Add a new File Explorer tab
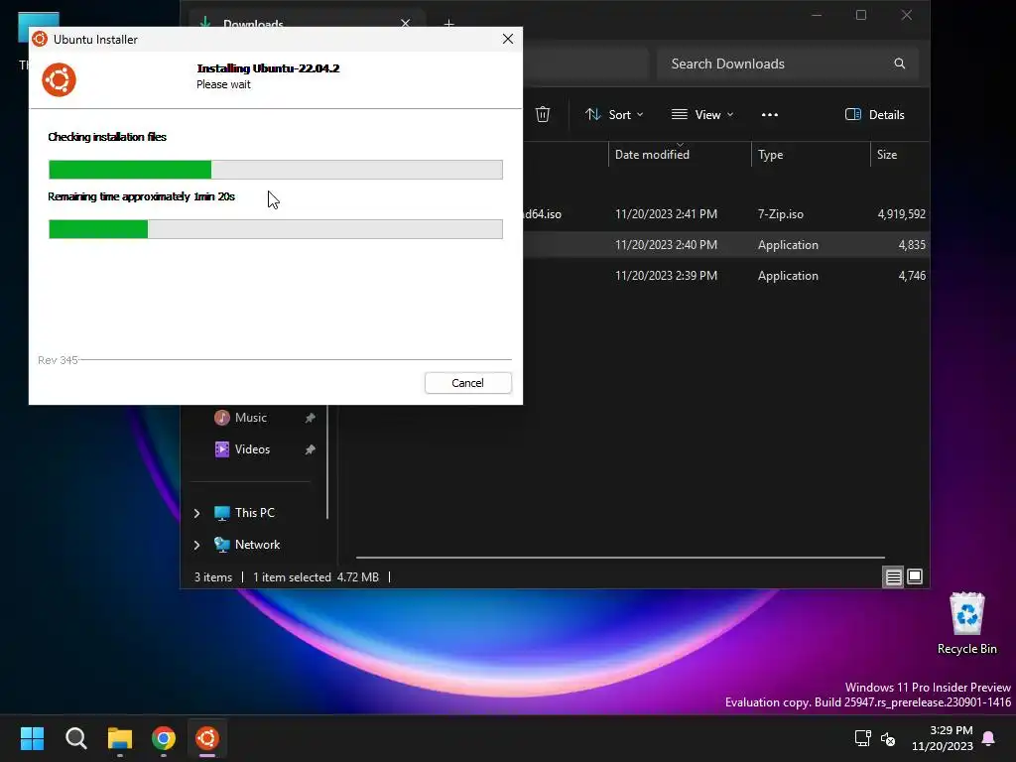The image size is (1016, 762). point(448,24)
